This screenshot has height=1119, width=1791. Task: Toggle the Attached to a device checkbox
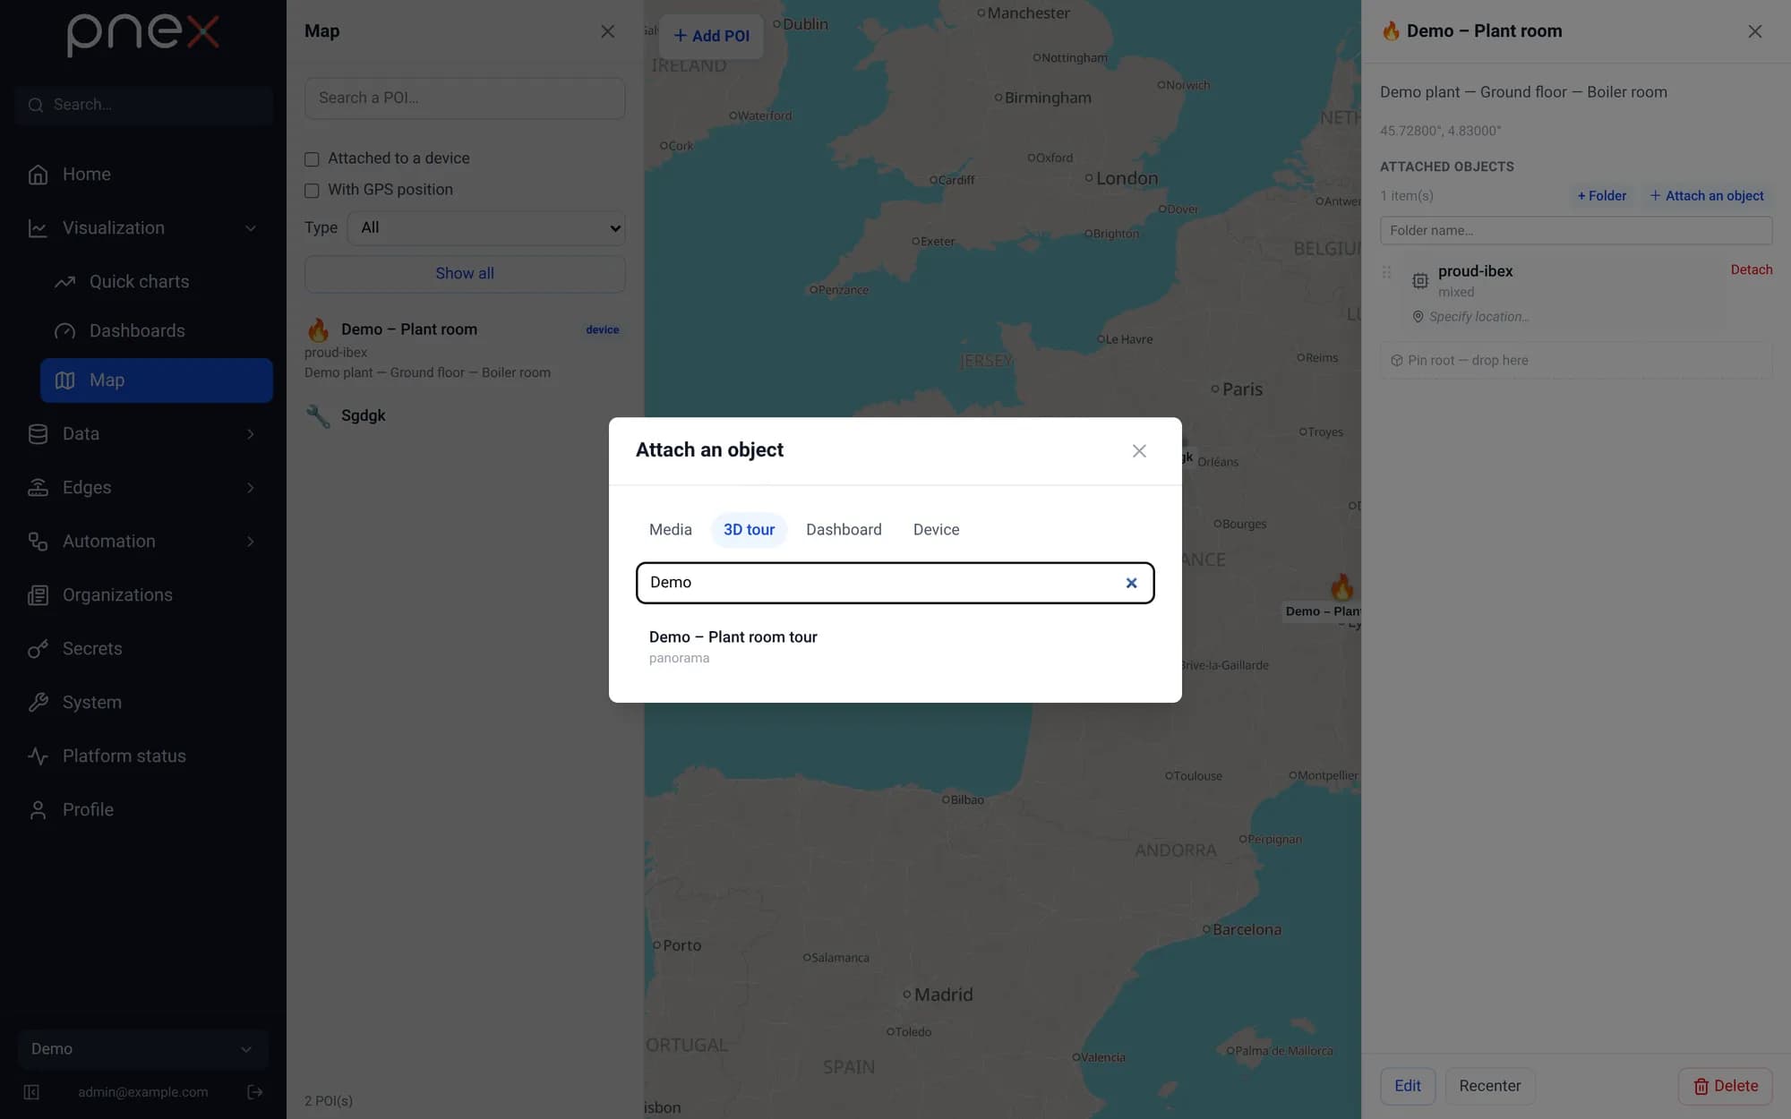(312, 159)
